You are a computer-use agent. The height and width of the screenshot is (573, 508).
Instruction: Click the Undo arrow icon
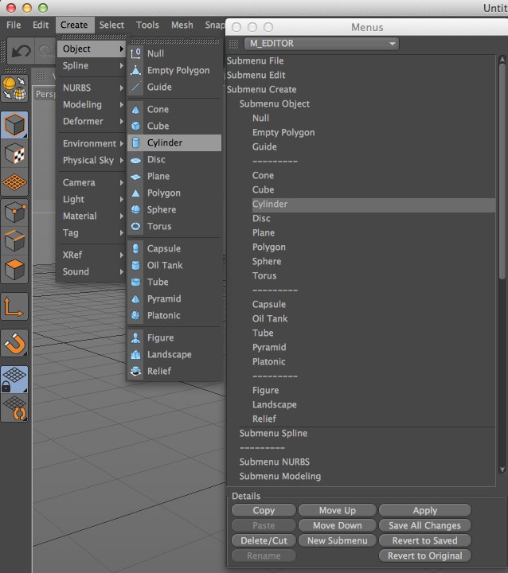click(20, 50)
